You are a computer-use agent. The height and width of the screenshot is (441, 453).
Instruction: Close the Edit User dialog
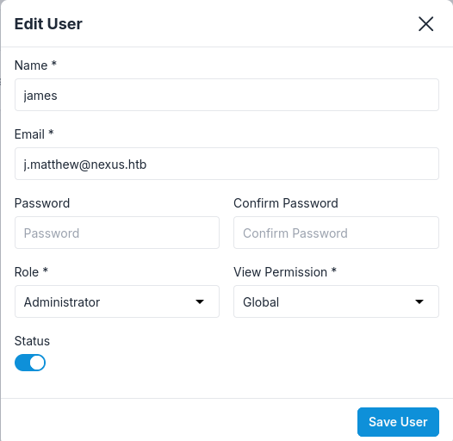click(425, 24)
